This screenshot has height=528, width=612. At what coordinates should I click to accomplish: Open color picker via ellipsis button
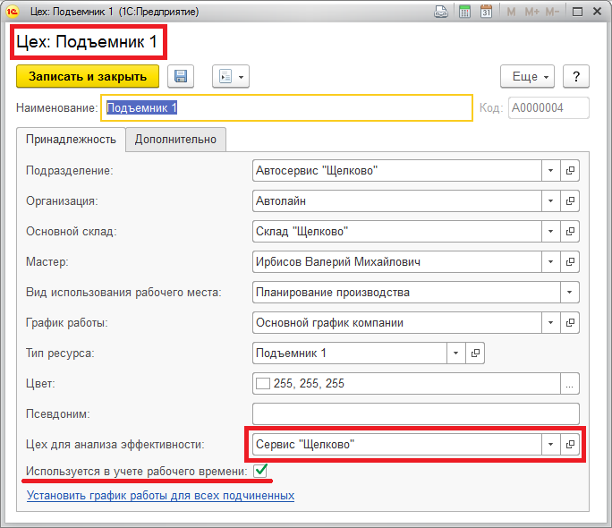[570, 384]
